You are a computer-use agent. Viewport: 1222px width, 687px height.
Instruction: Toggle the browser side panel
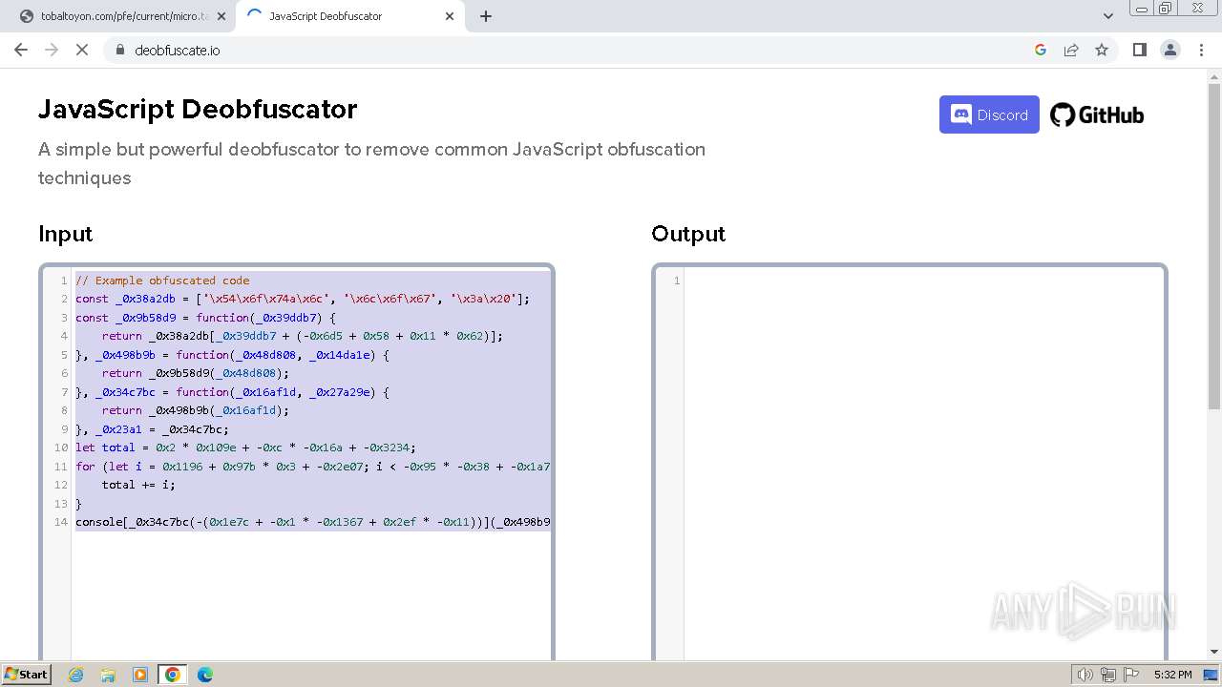(1139, 50)
